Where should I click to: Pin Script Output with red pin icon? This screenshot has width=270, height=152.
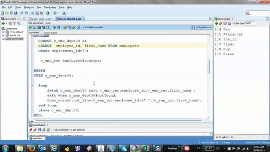31,130
